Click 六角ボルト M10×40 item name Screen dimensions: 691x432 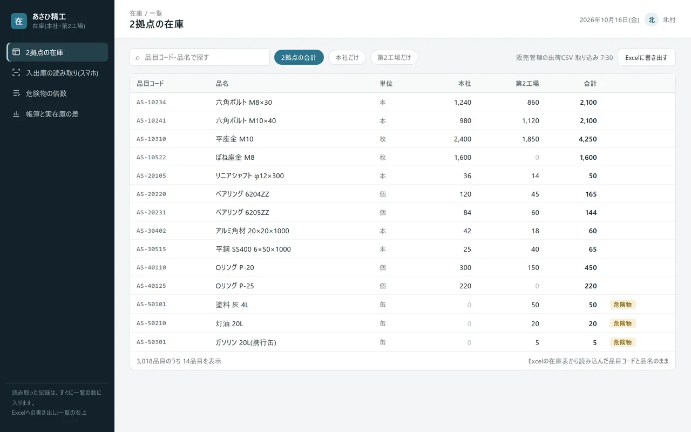click(246, 120)
